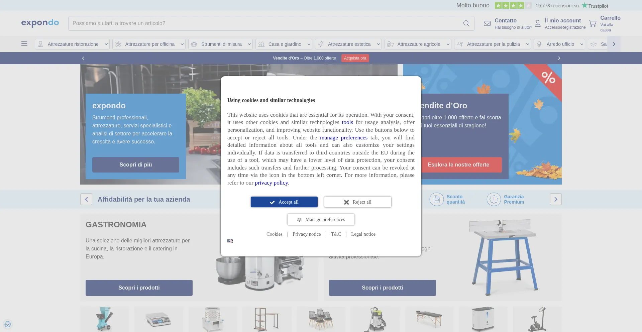The height and width of the screenshot is (332, 642).
Task: Open the exercise bike product thumbnail
Action: [538, 319]
